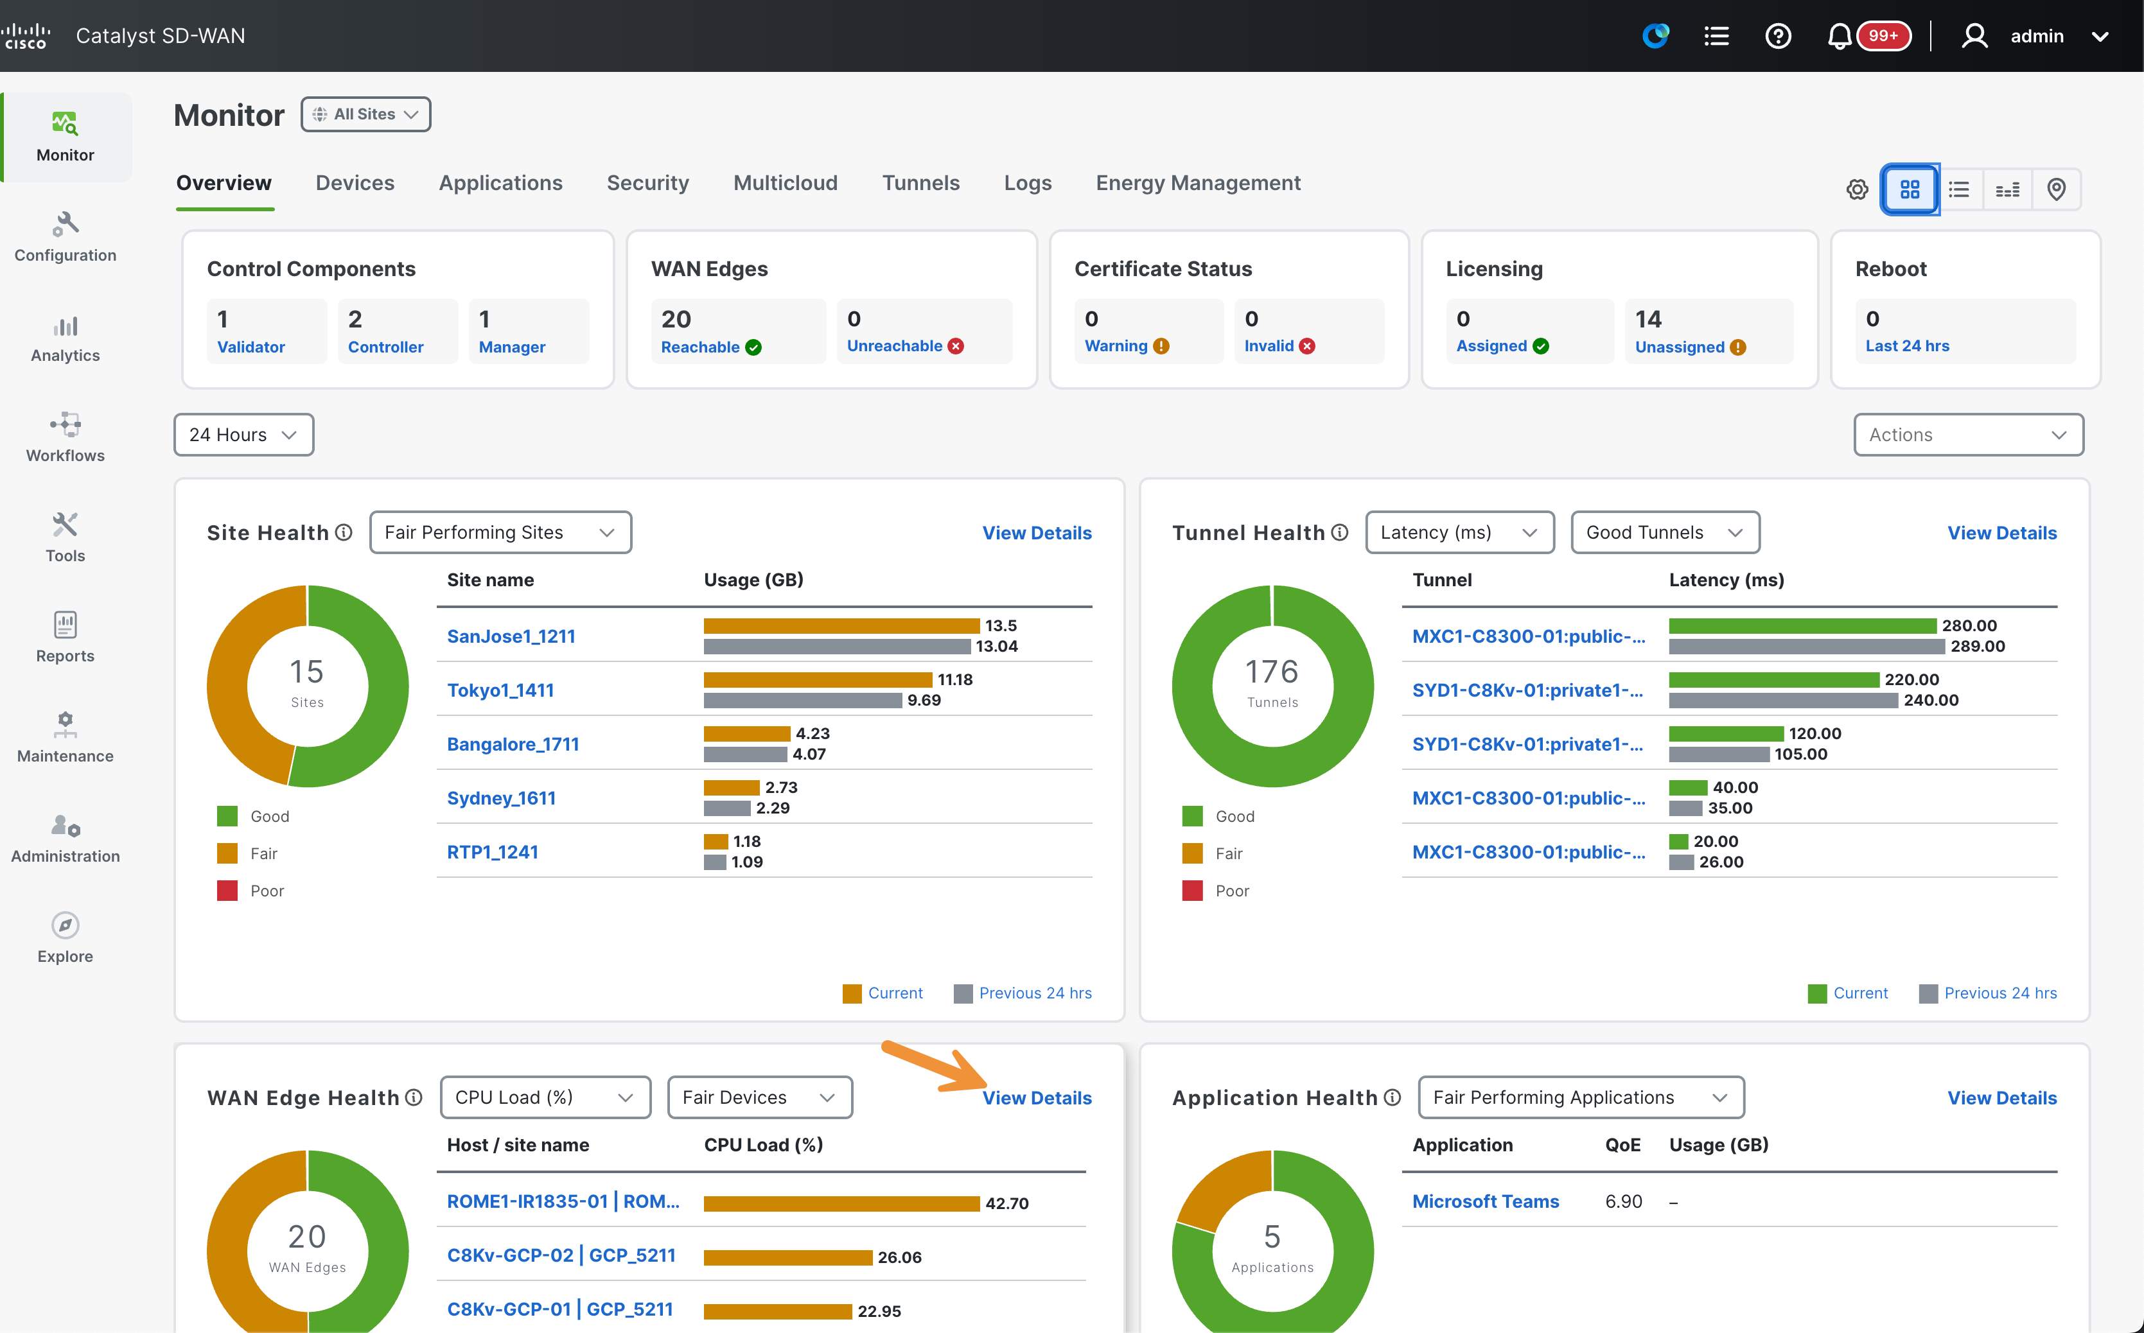Expand the admin account menu chevron
Screen dimensions: 2144x1333
[2100, 37]
